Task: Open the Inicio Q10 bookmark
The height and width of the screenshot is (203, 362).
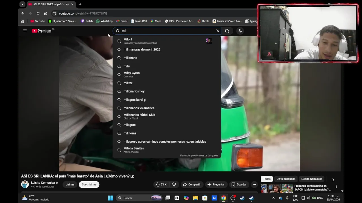Action: (139, 21)
